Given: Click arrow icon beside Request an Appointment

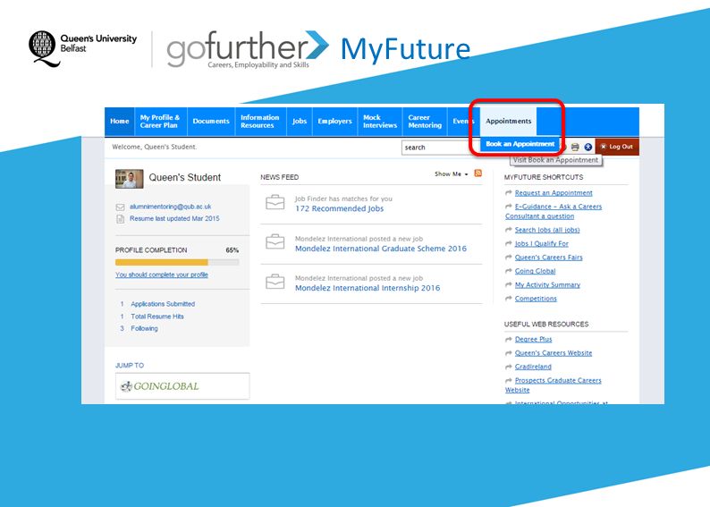Looking at the screenshot, I should (509, 193).
